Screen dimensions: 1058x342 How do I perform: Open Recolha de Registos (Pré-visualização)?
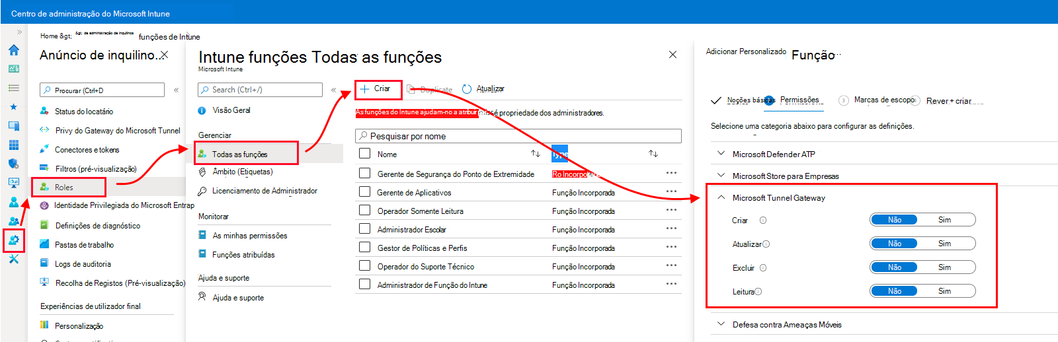(x=120, y=283)
